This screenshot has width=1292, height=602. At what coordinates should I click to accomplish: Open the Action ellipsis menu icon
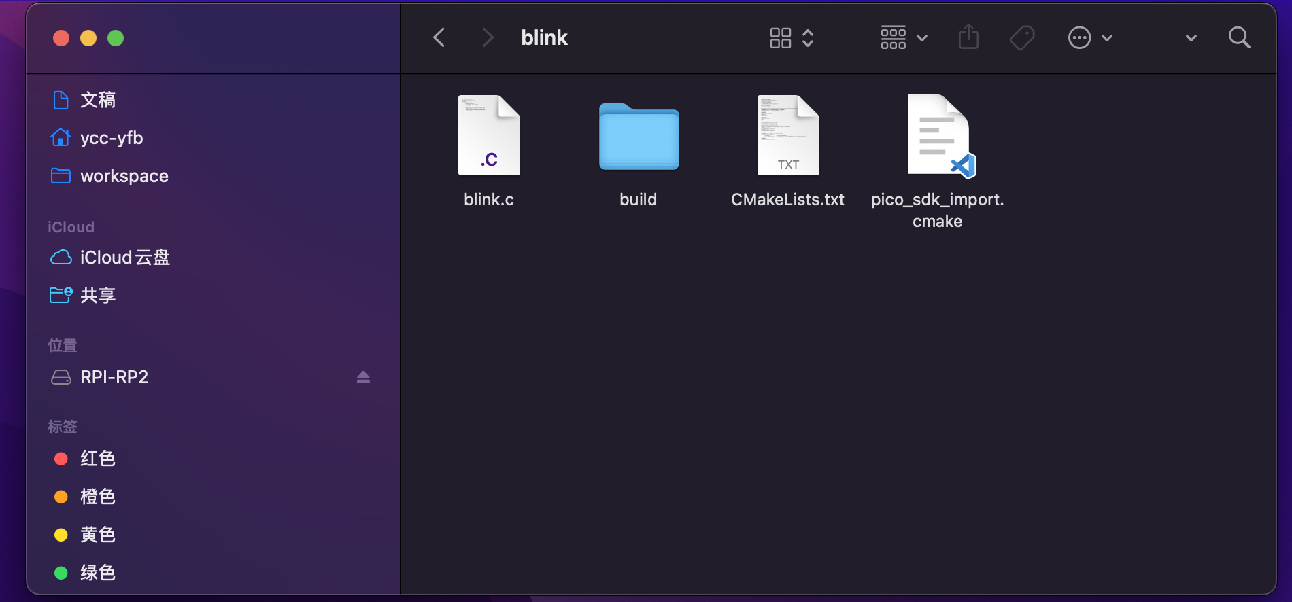1080,38
